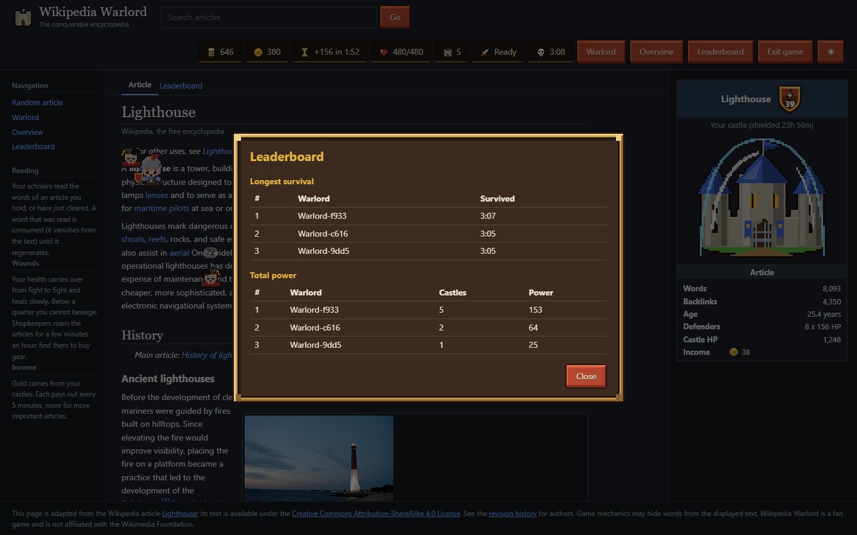Click the sword Ready status

tap(499, 52)
